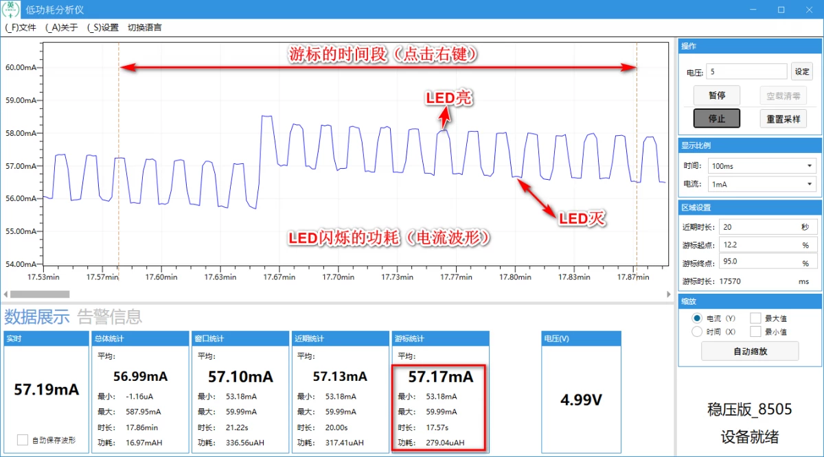Click 切换语言 menu item

tap(145, 27)
